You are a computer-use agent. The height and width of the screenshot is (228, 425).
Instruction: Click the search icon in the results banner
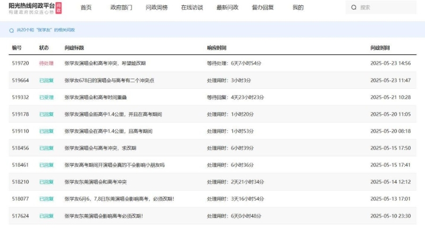point(12,30)
